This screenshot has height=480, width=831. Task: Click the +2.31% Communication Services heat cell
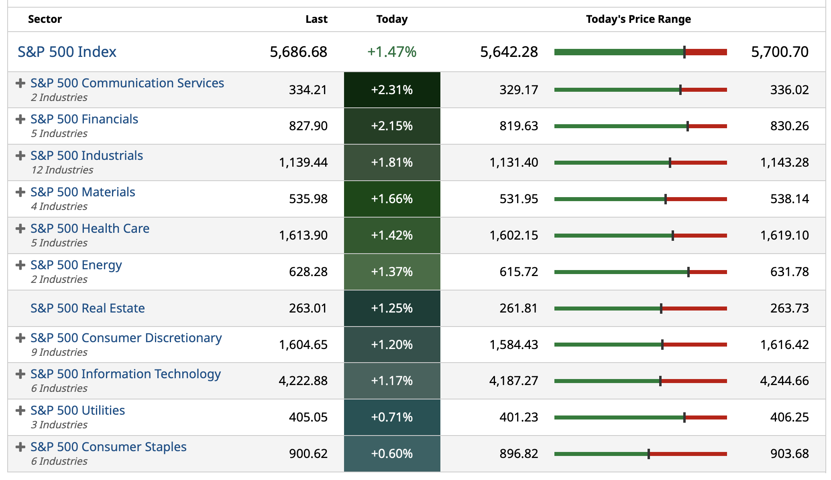click(392, 90)
